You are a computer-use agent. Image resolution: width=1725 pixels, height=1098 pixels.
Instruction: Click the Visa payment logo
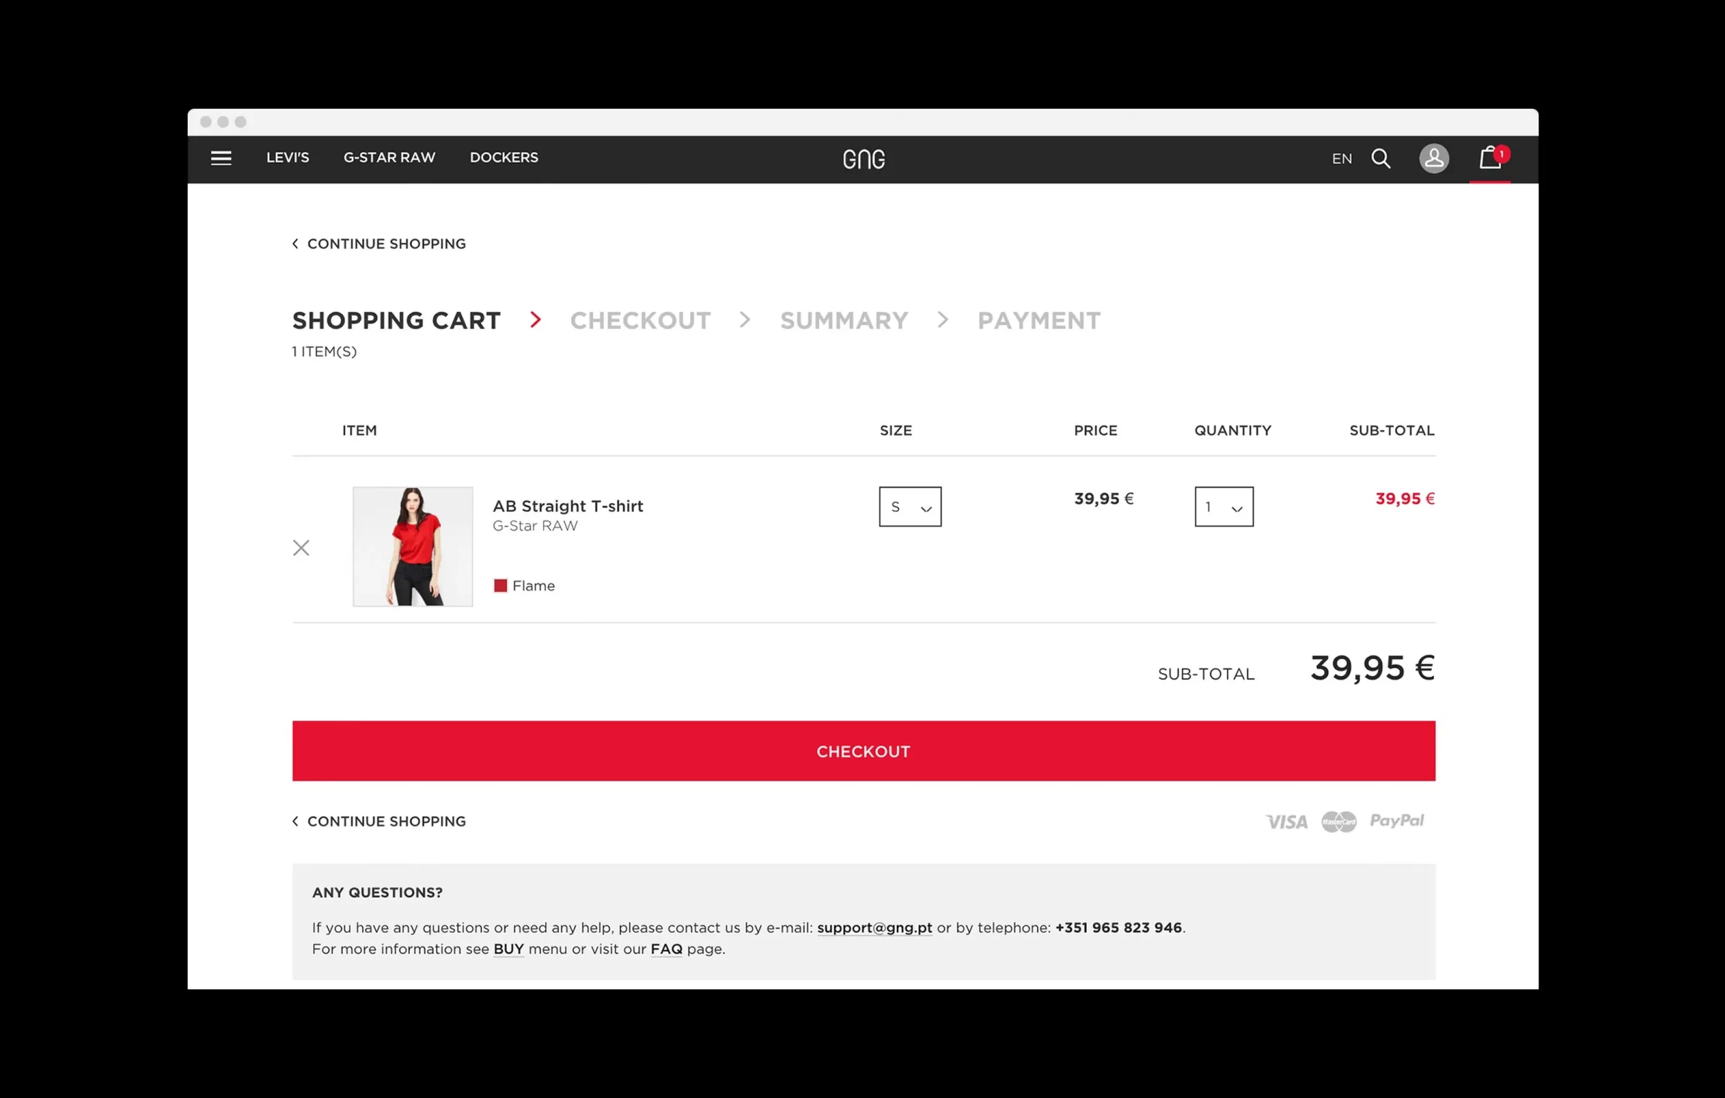point(1287,821)
